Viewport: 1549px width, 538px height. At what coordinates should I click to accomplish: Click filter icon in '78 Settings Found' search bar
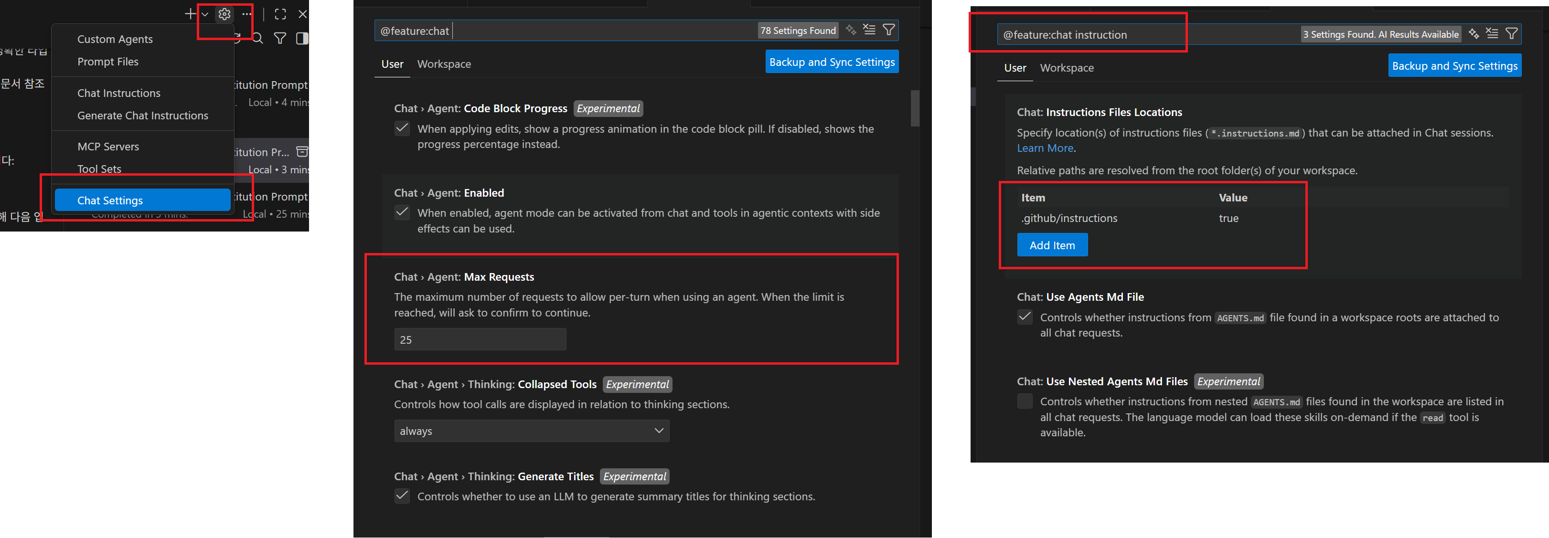pos(888,30)
